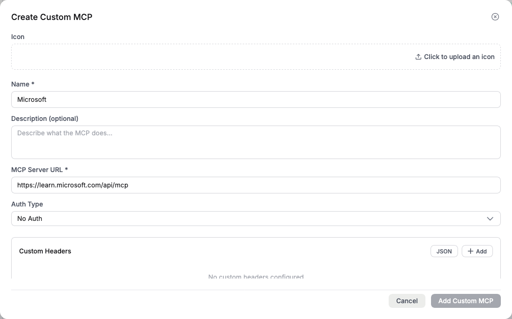Cancel the custom MCP creation
The width and height of the screenshot is (512, 319).
point(407,301)
